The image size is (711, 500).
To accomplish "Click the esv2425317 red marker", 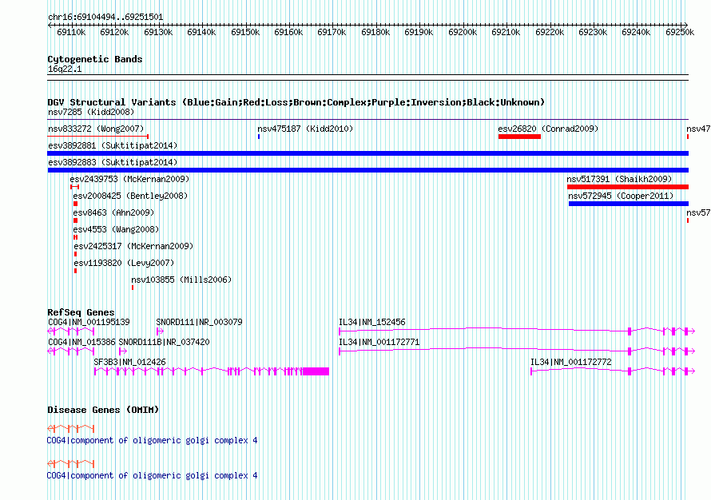I will point(75,254).
